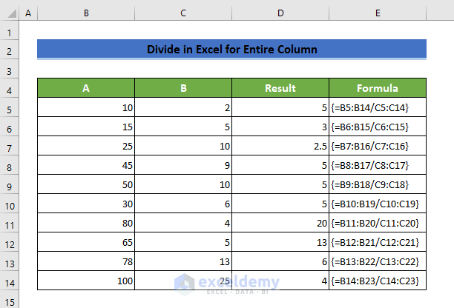This screenshot has height=308, width=454.
Task: Select the column C header
Action: pyautogui.click(x=183, y=13)
